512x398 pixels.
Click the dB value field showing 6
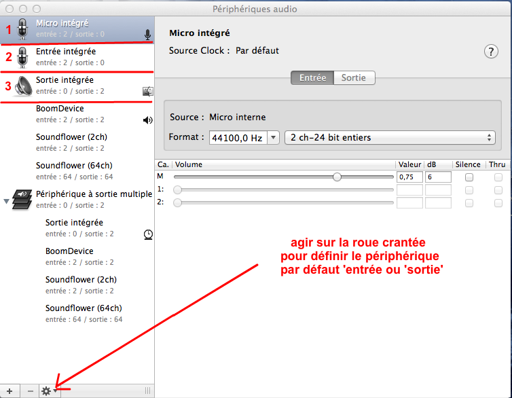pyautogui.click(x=438, y=177)
